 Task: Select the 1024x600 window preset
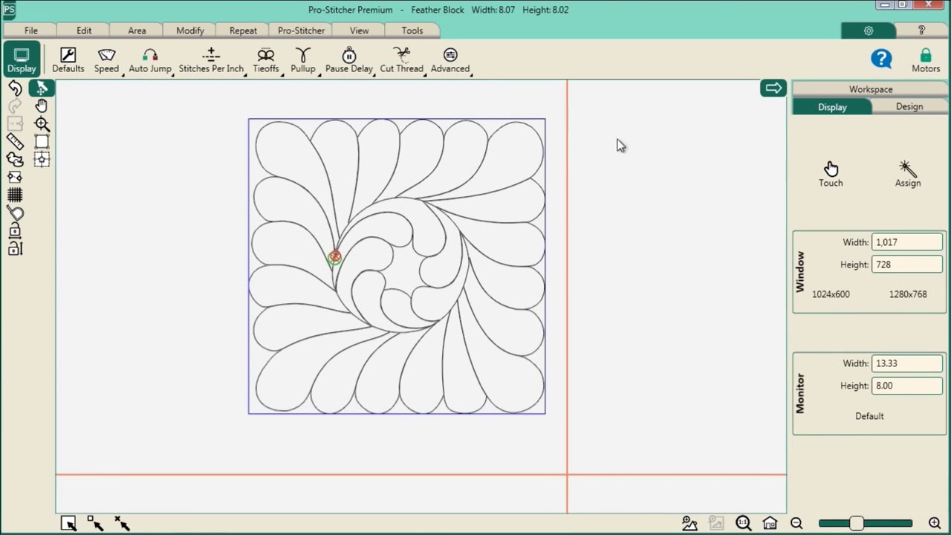tap(831, 294)
